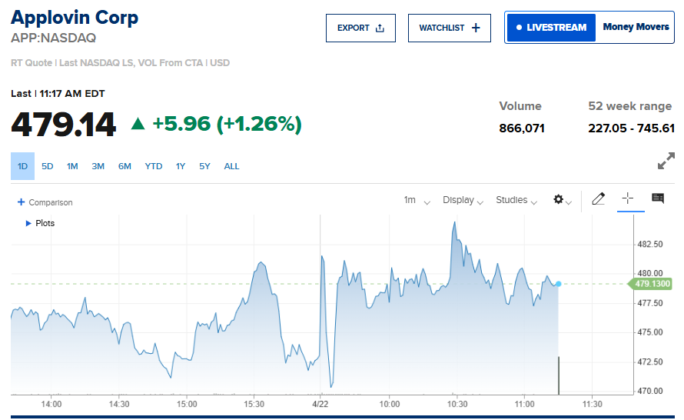This screenshot has width=684, height=420.
Task: Switch to the YTD range
Action: click(154, 166)
